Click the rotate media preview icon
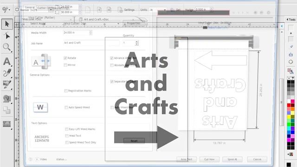This screenshot has height=167, width=297. pos(41,61)
